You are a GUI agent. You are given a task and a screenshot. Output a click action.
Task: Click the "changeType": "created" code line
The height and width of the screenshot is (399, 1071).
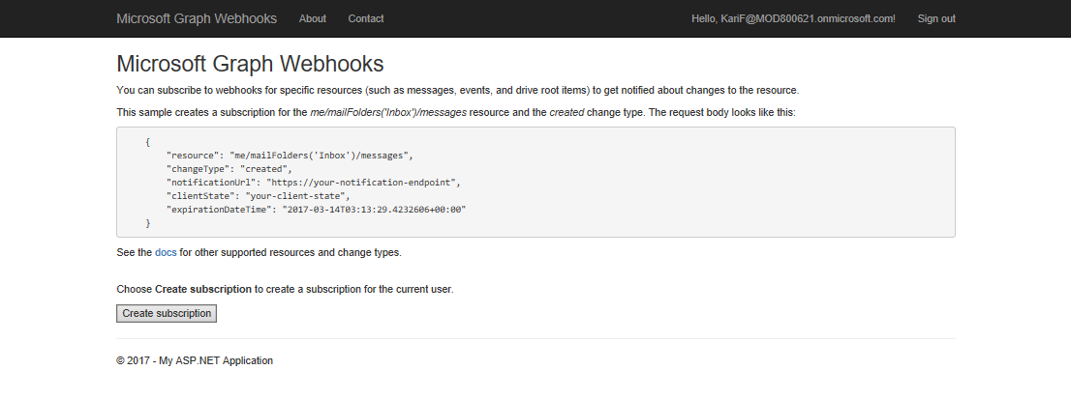click(x=229, y=169)
